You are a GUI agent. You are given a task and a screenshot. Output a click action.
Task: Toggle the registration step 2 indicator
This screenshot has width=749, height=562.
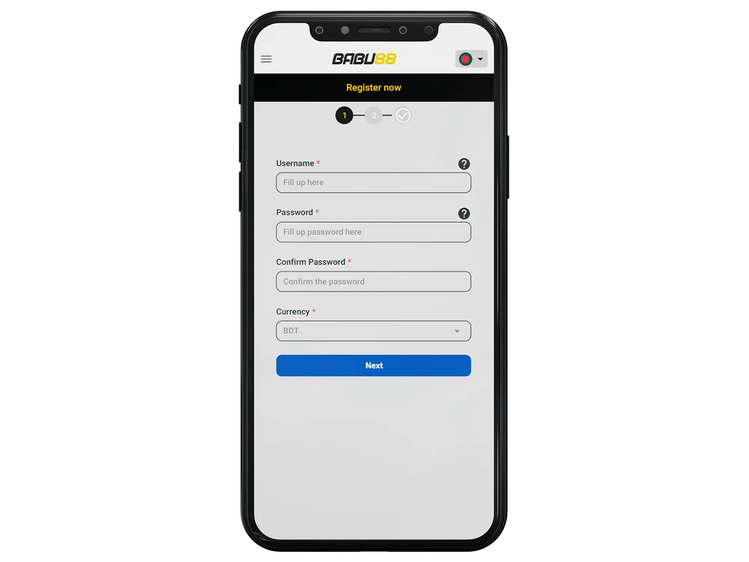pos(373,114)
